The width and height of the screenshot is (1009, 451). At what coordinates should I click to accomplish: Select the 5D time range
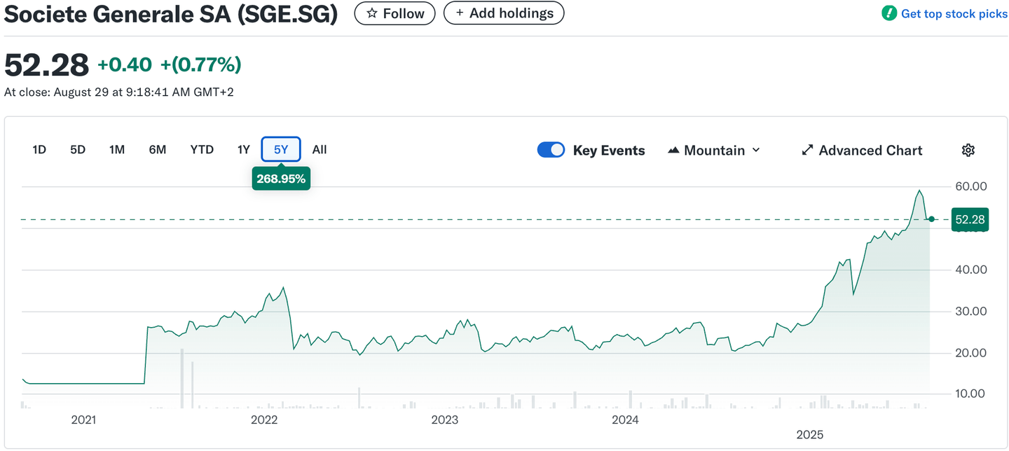click(78, 149)
